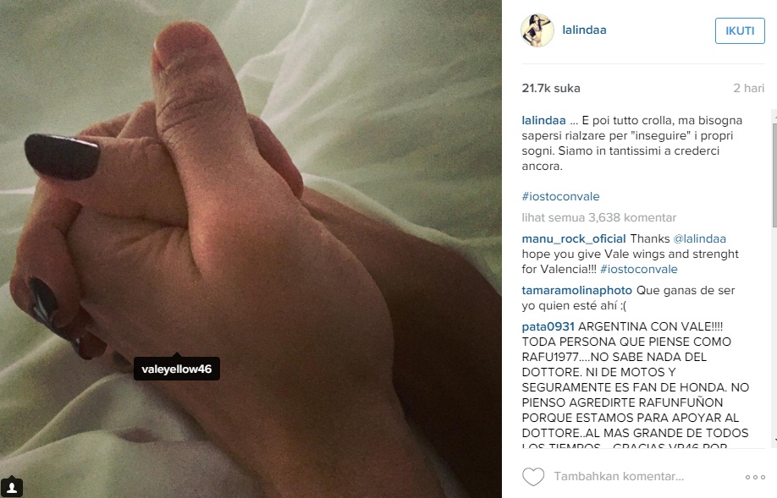The height and width of the screenshot is (498, 777).
Task: Open the manu_rock_oficial commenter profile
Action: coord(574,239)
